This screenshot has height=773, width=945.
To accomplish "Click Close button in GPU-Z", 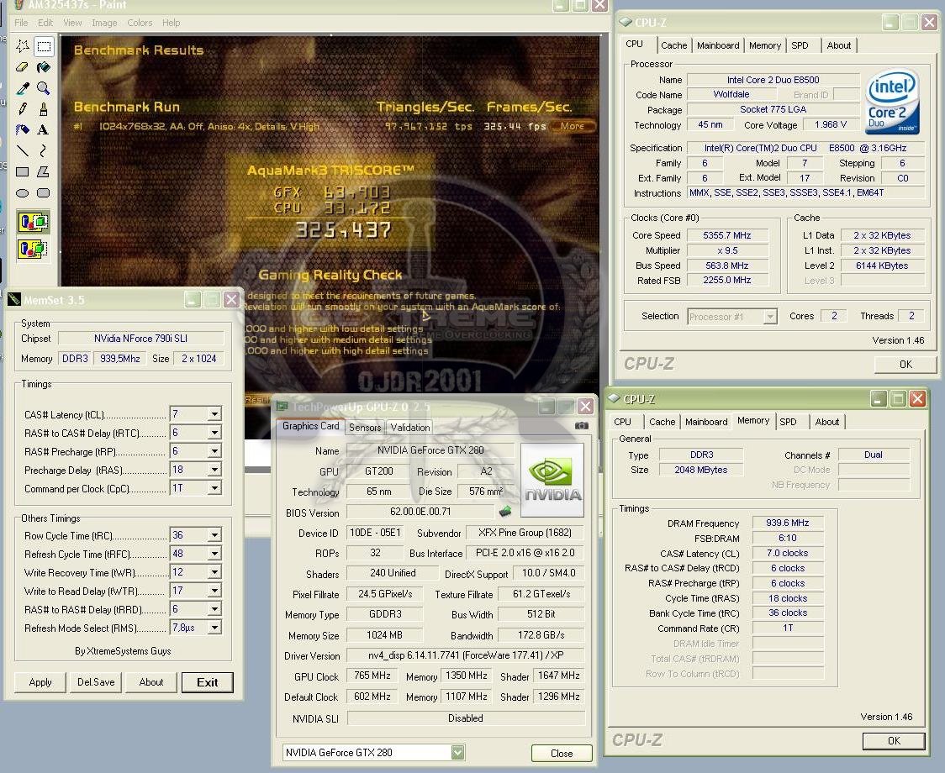I will 562,753.
